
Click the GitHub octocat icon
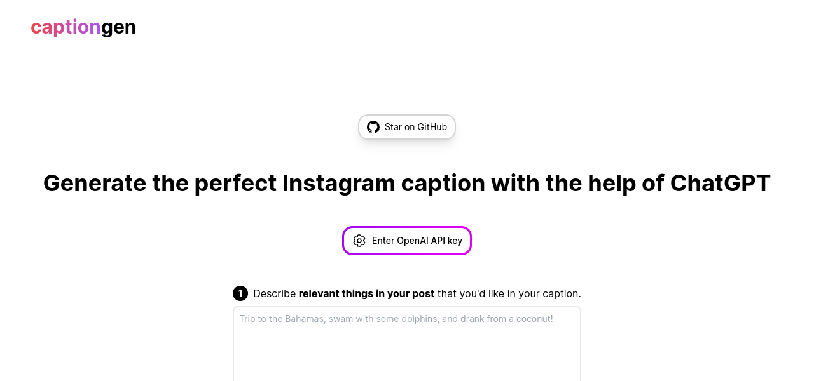coord(373,127)
